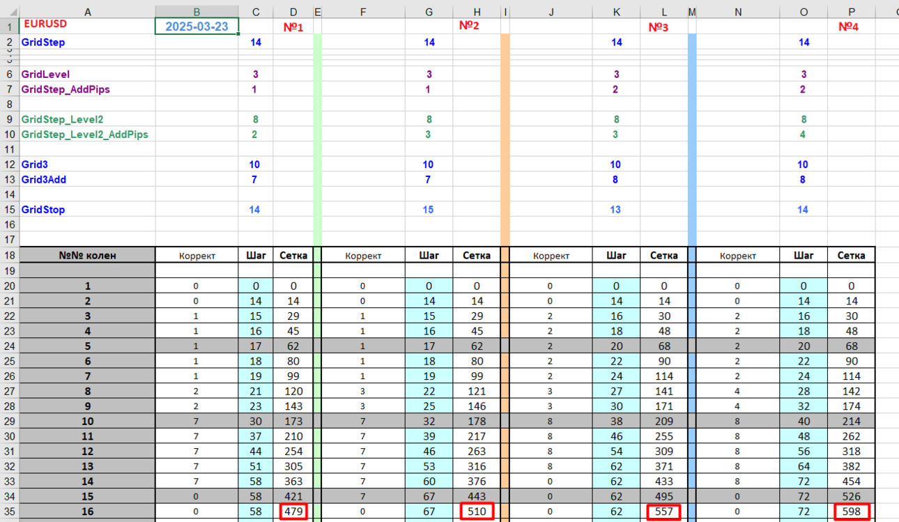The image size is (899, 522).
Task: Select the GridStep_AddPips label cell
Action: [88, 89]
